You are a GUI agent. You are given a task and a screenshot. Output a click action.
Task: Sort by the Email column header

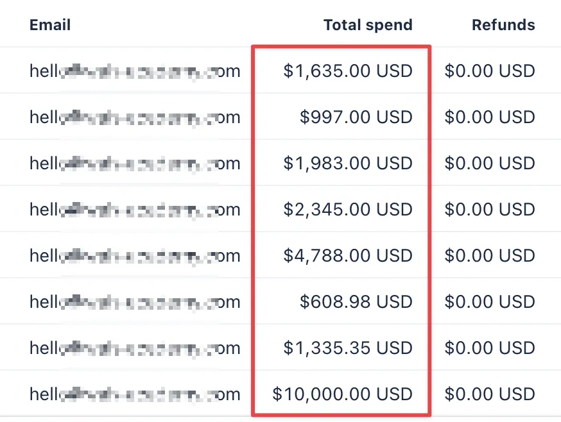[50, 26]
